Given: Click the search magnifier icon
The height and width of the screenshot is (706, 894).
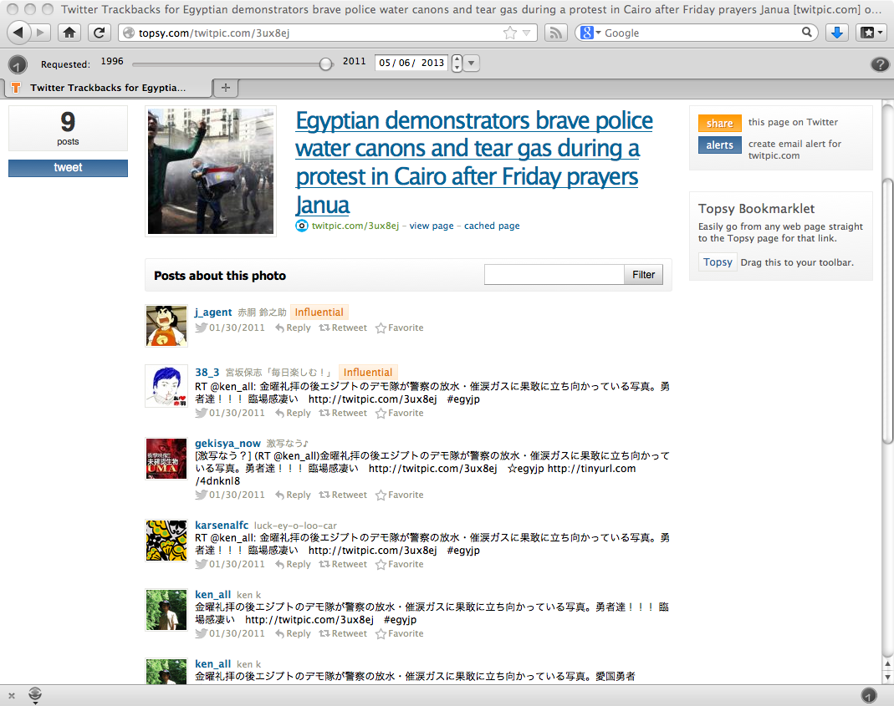Looking at the screenshot, I should 807,33.
